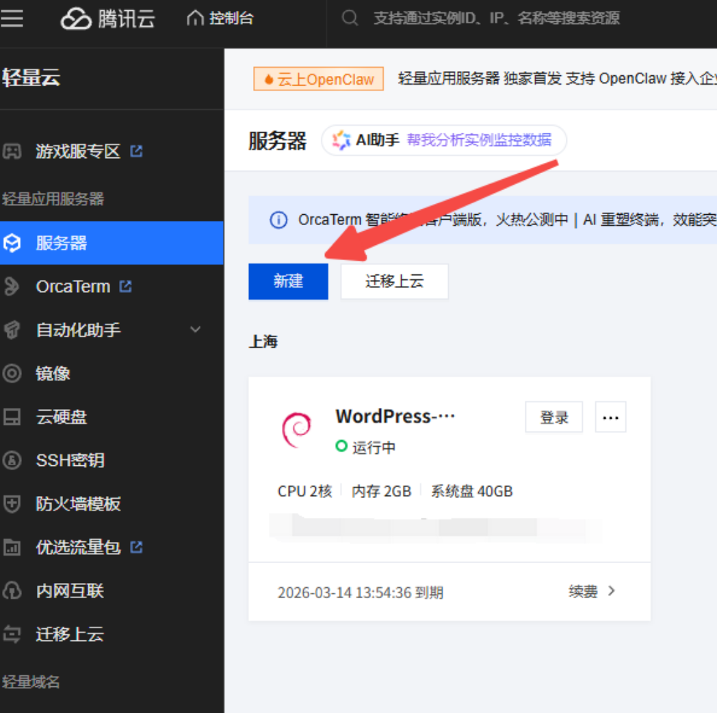Open 防火墙模板 in the sidebar
Image resolution: width=717 pixels, height=713 pixels.
[x=68, y=504]
